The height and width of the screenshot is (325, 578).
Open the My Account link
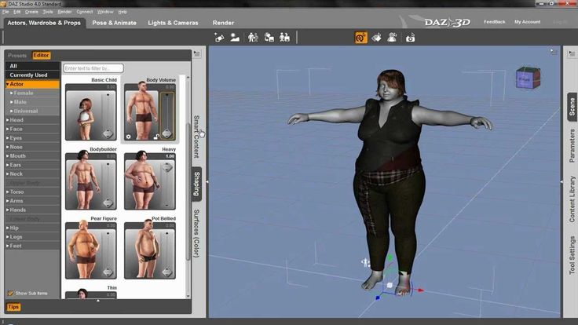[527, 22]
